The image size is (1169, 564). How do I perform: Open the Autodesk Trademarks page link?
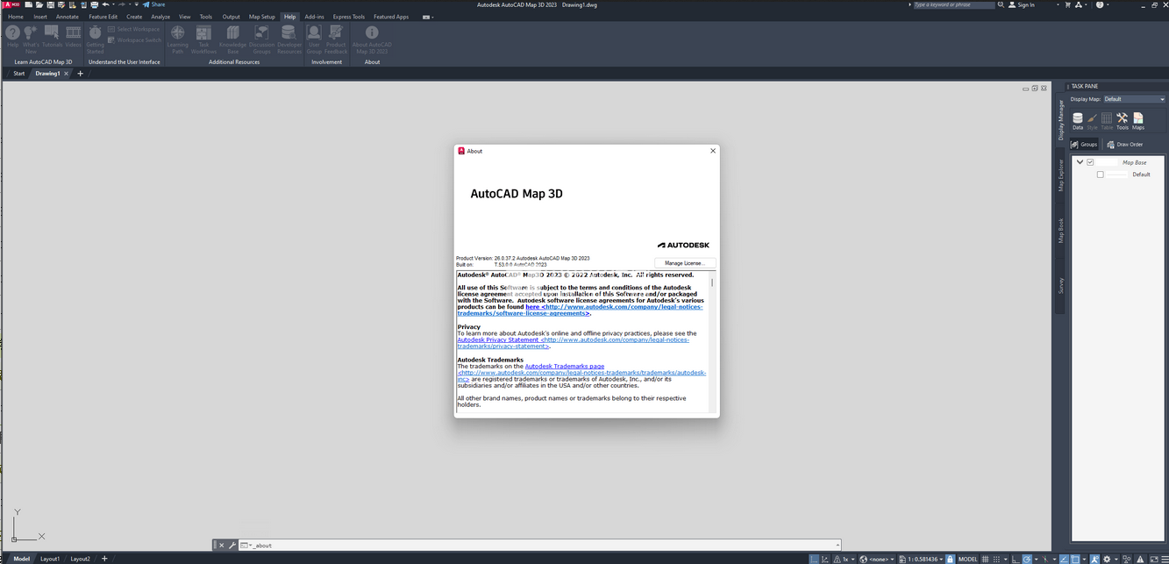pyautogui.click(x=565, y=366)
